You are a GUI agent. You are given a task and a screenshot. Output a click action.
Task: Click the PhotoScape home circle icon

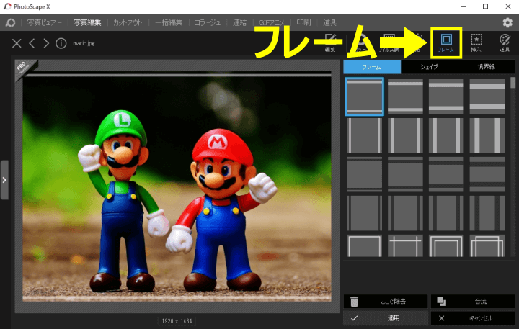click(10, 22)
